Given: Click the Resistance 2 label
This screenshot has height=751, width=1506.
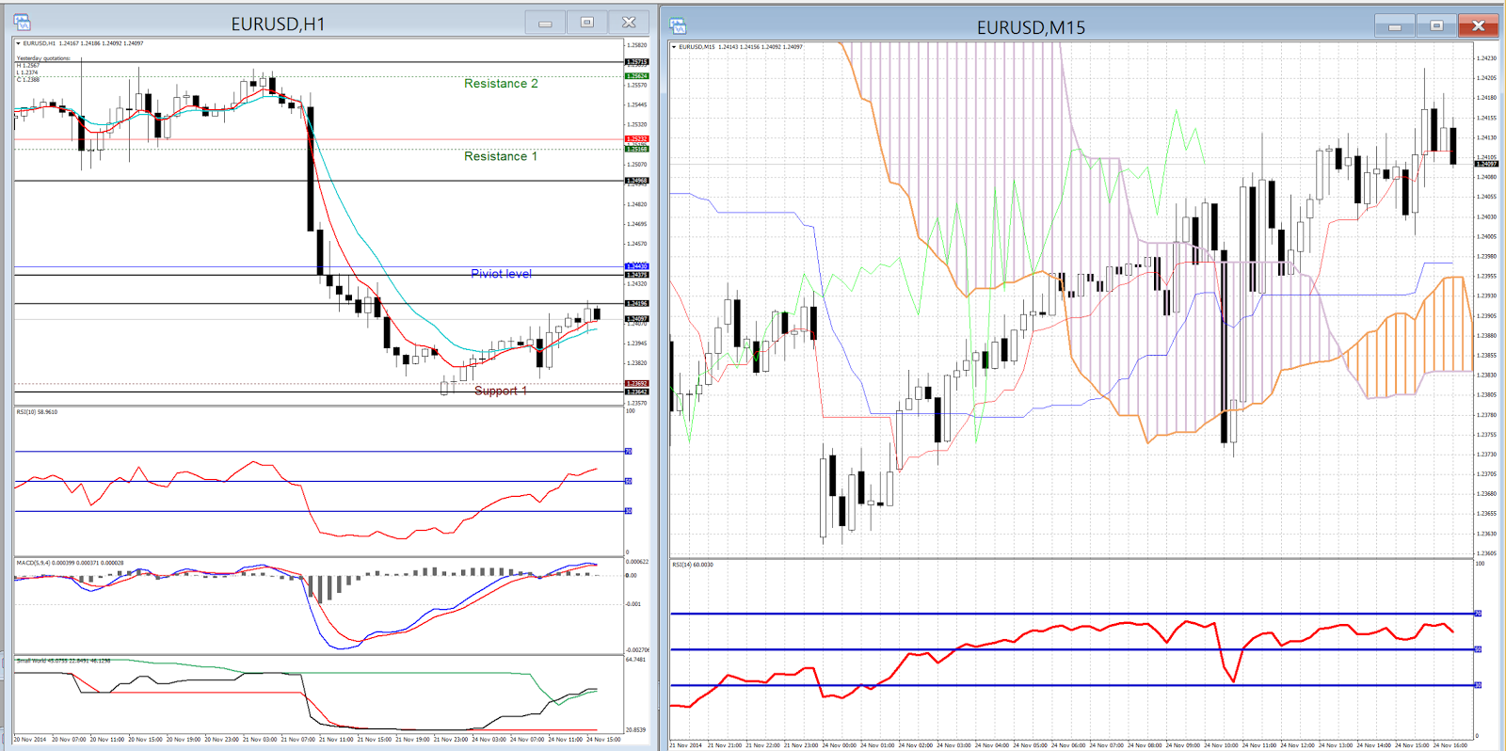Looking at the screenshot, I should [x=501, y=84].
